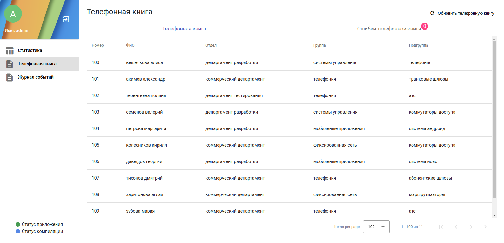This screenshot has height=243, width=504.
Task: Click the logout icon in the sidebar header
Action: point(66,19)
